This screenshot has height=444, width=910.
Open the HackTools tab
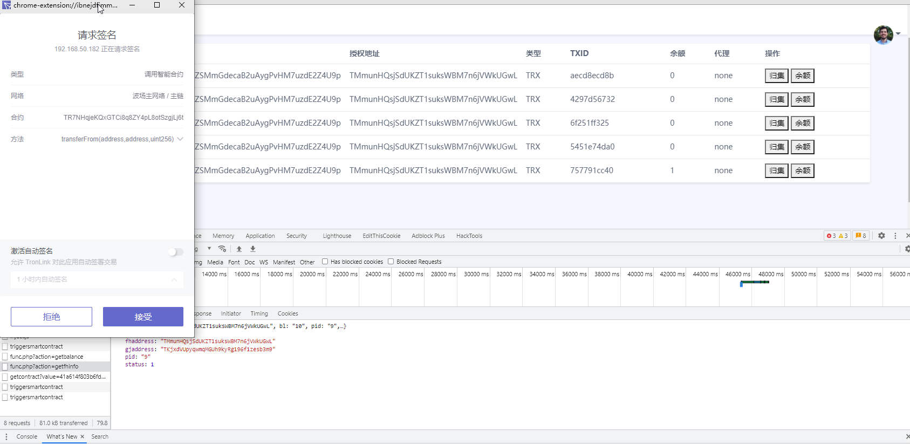point(469,236)
